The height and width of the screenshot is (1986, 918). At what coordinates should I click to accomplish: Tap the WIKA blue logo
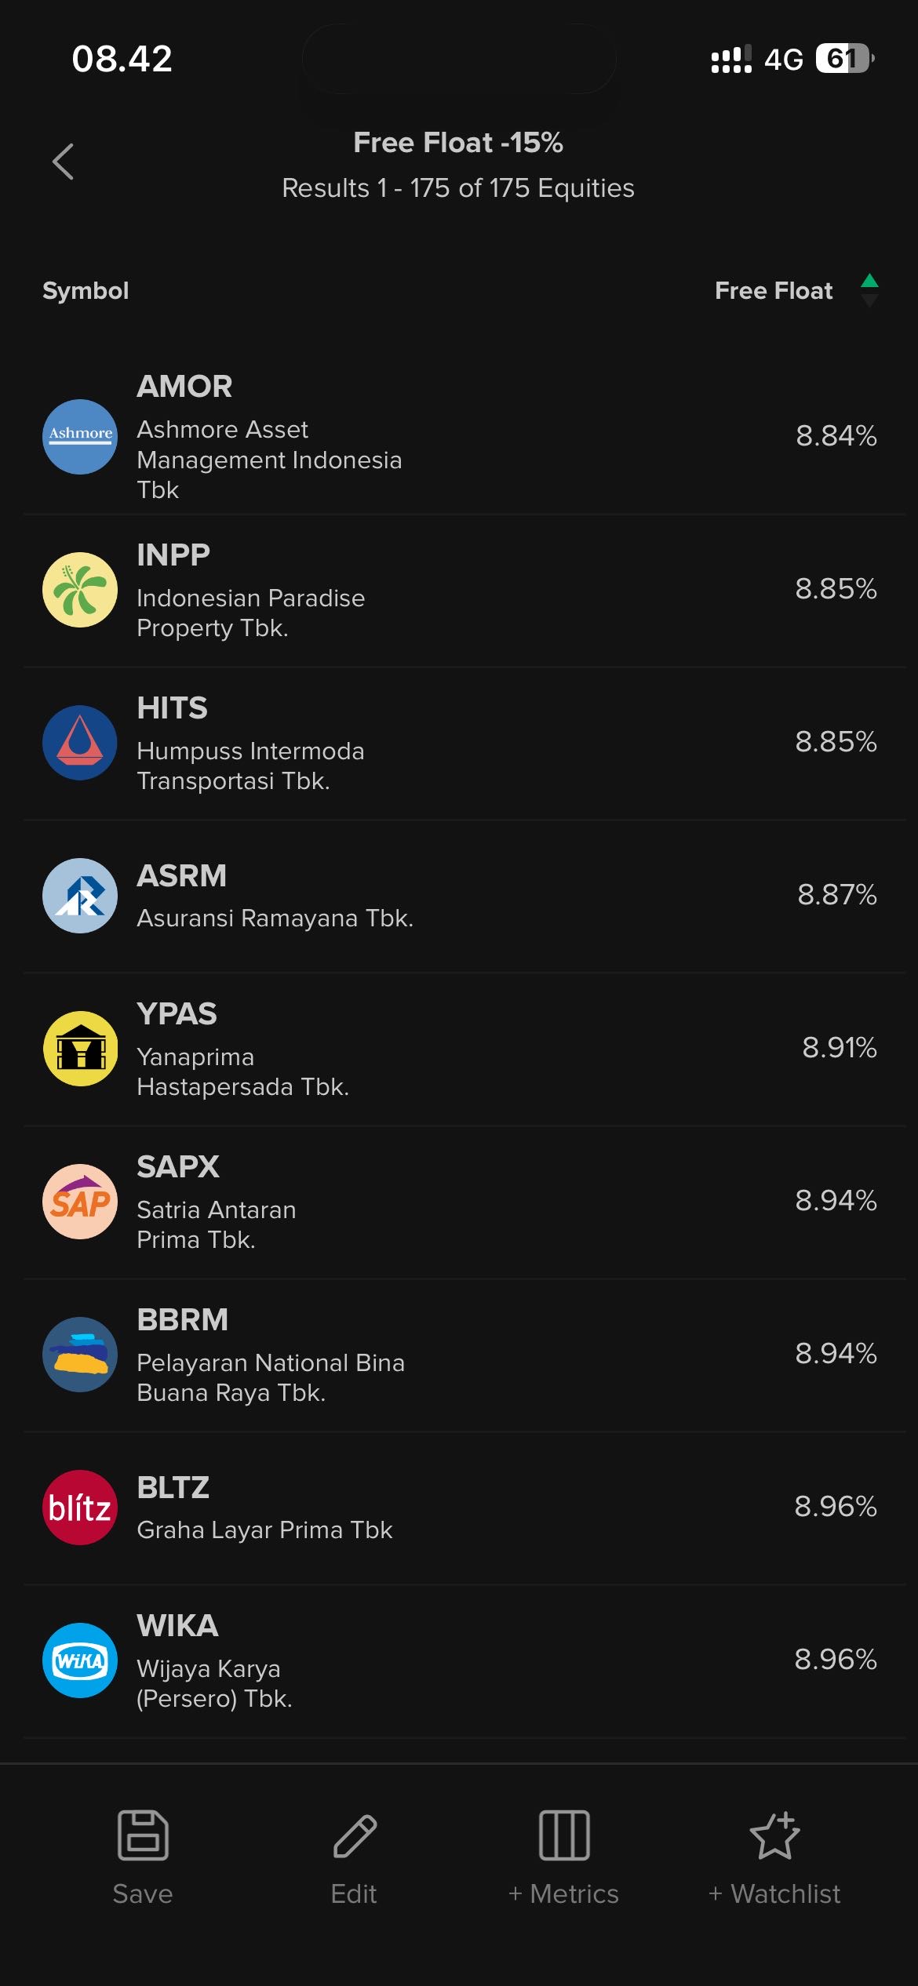coord(80,1660)
